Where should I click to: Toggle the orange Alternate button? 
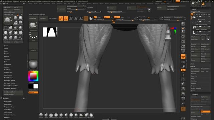click(33, 92)
